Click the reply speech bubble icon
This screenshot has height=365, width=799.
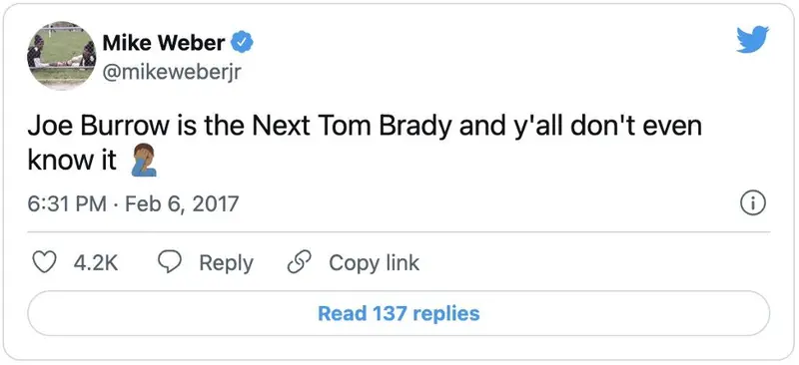pyautogui.click(x=169, y=262)
